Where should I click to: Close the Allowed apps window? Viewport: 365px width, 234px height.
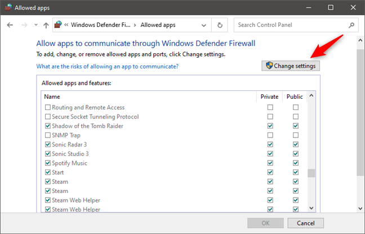[x=353, y=8]
